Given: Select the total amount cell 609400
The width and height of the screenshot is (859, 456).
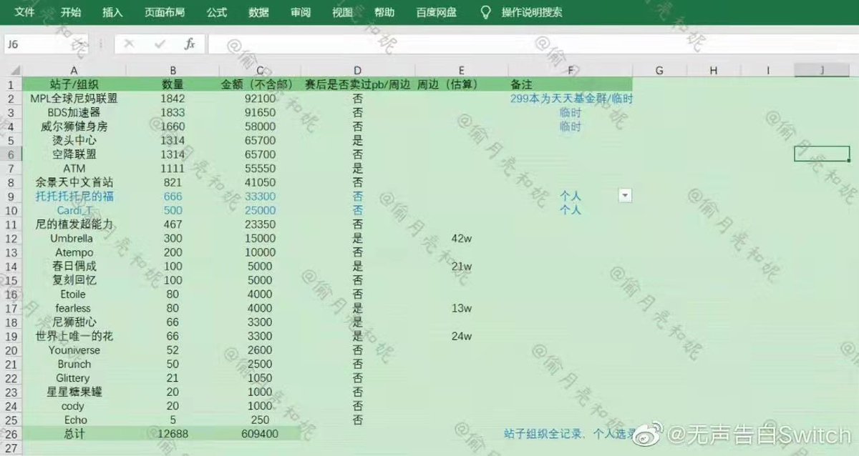Looking at the screenshot, I should (x=259, y=434).
